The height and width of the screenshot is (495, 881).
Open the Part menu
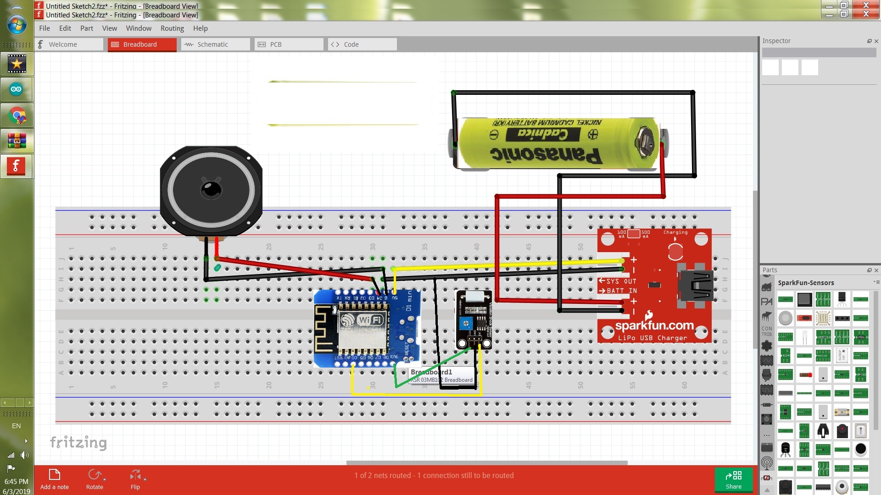point(87,28)
